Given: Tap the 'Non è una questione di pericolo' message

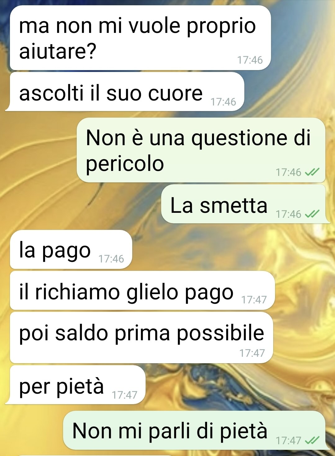Looking at the screenshot, I should (x=201, y=150).
